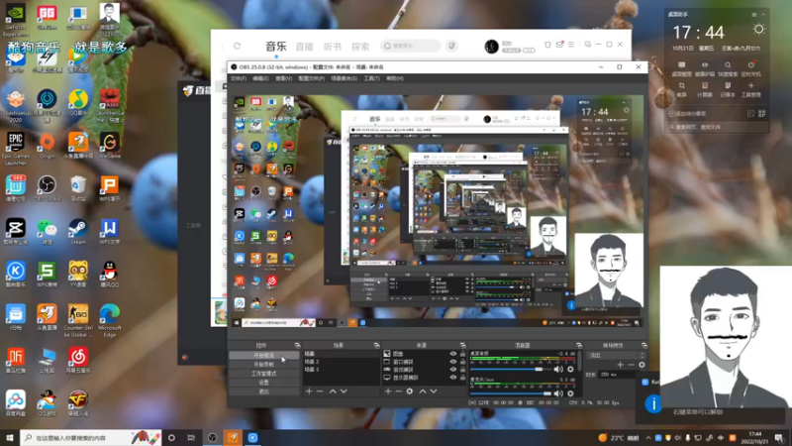Open Settings from the OBS controls panel

coord(263,383)
